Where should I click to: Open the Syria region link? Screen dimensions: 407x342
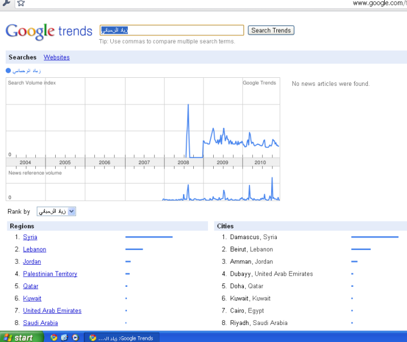[30, 237]
